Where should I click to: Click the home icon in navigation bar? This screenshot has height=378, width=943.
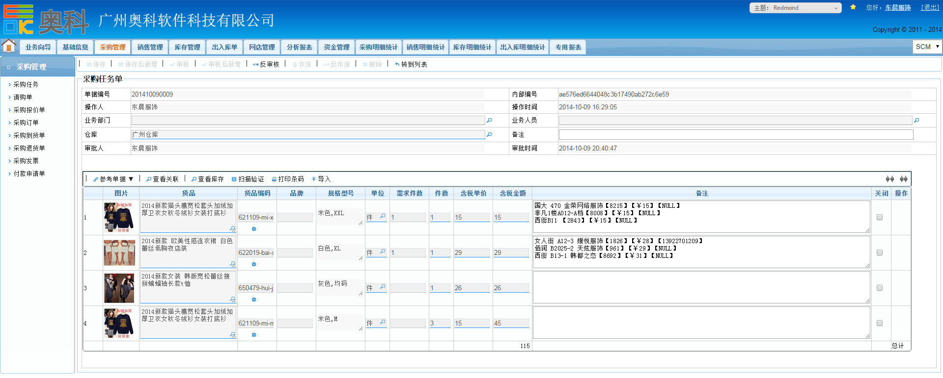pyautogui.click(x=9, y=46)
